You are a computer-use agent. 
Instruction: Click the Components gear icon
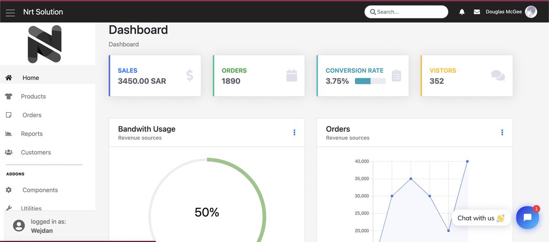9,190
